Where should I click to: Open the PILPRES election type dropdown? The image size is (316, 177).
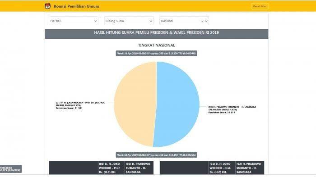tap(73, 21)
